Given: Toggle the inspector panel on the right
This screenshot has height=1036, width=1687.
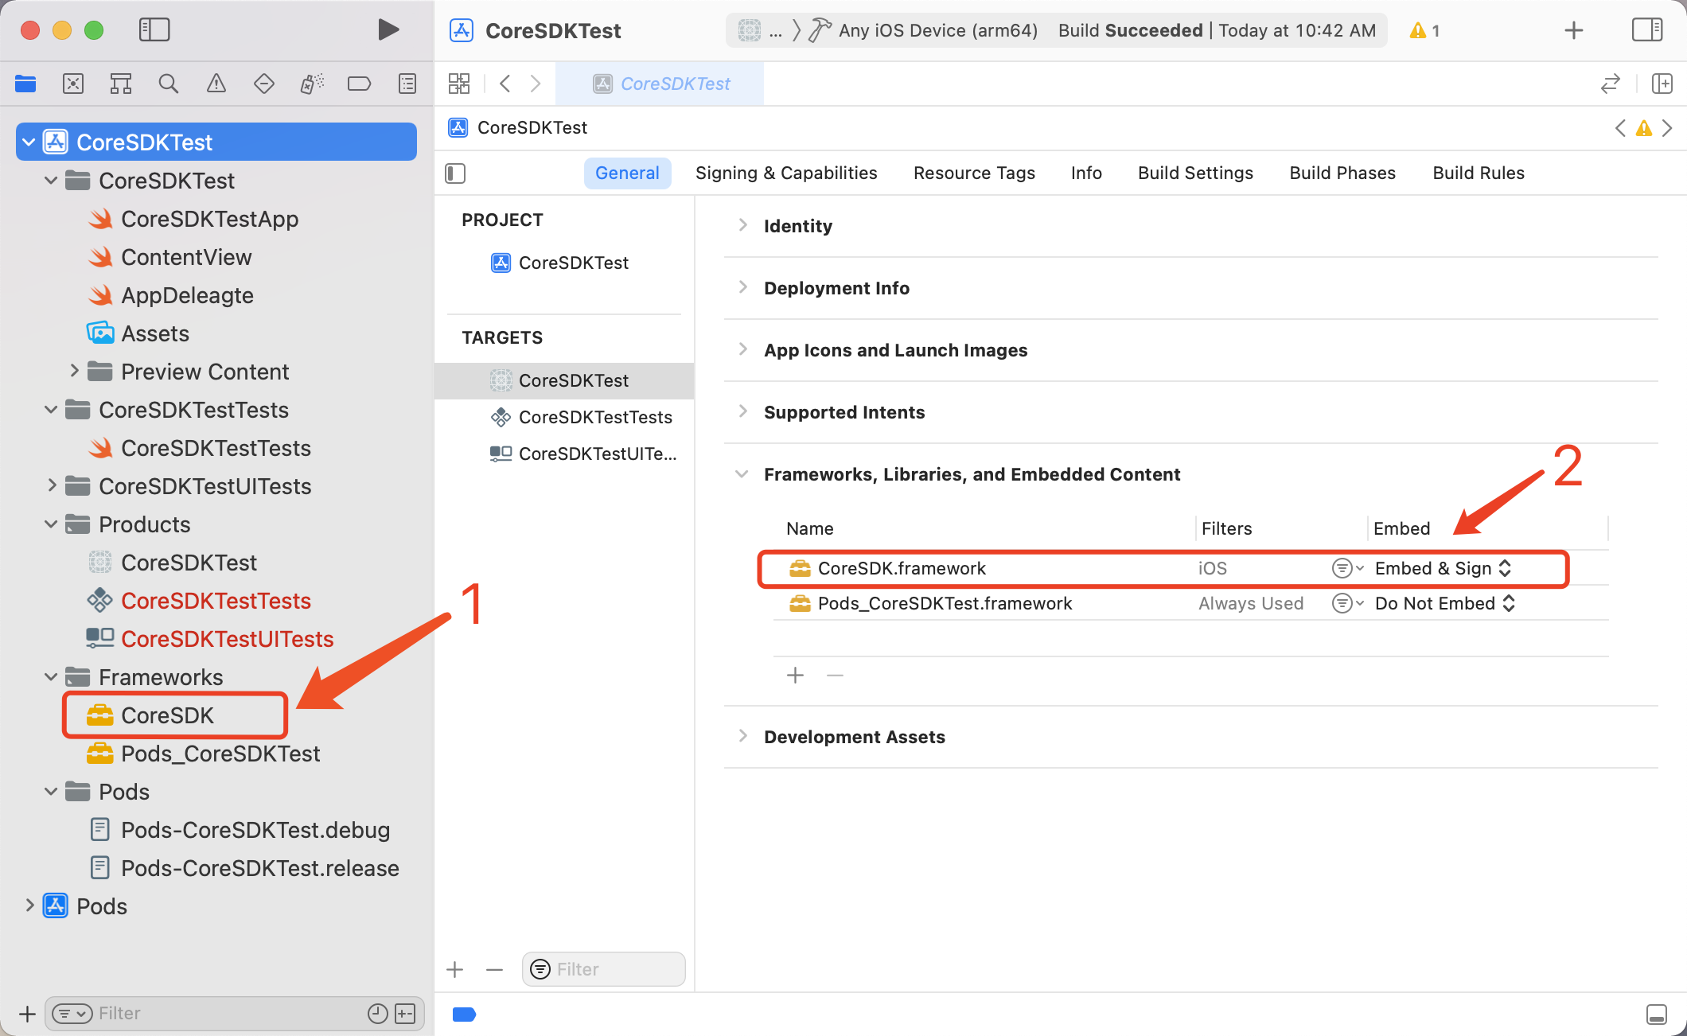Looking at the screenshot, I should [1647, 30].
